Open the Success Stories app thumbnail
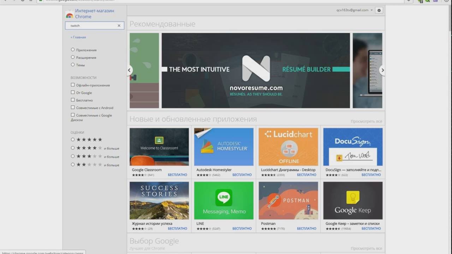 tap(159, 201)
